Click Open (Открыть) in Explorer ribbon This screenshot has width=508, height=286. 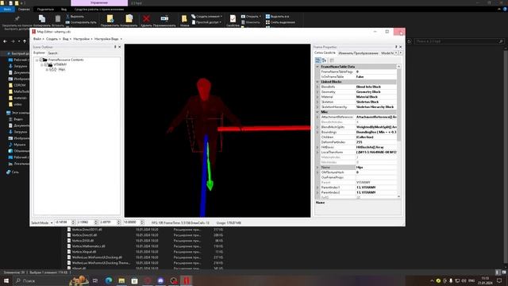[x=251, y=16]
